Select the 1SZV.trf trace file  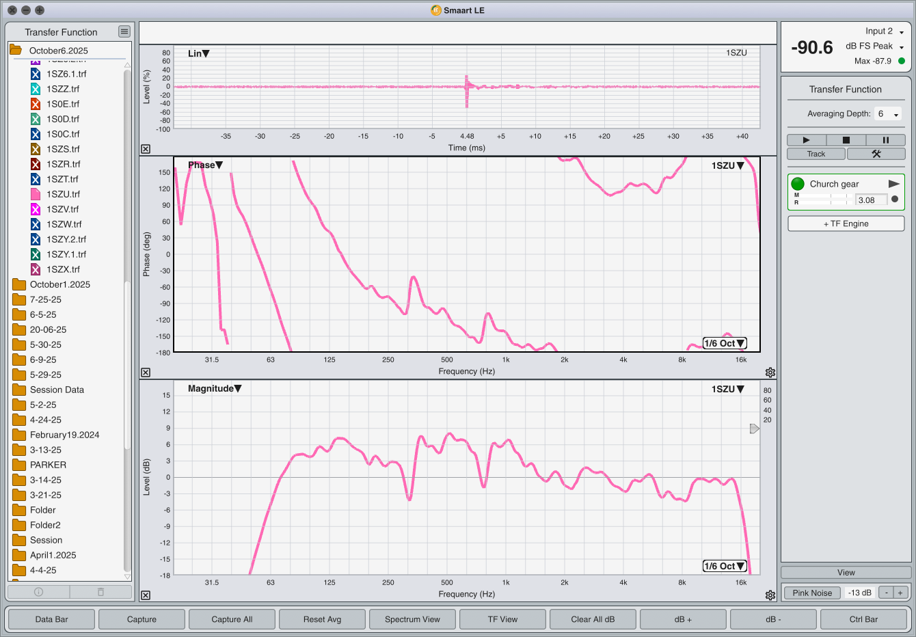click(62, 209)
